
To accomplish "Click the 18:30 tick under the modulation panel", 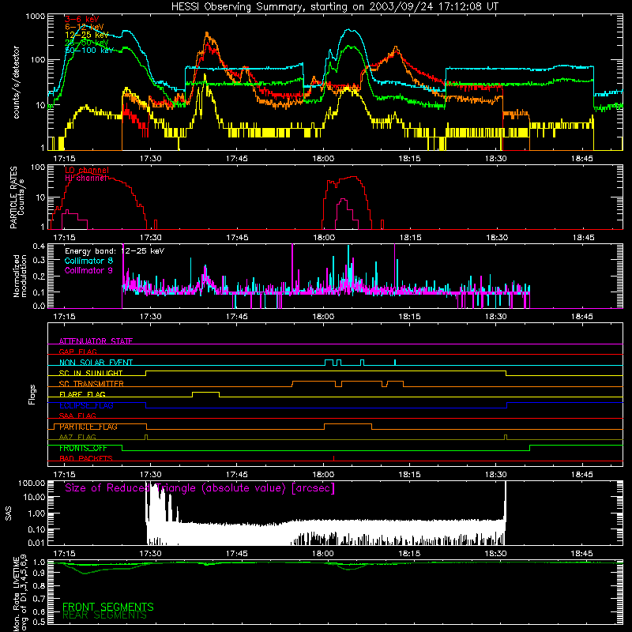I will click(x=496, y=317).
